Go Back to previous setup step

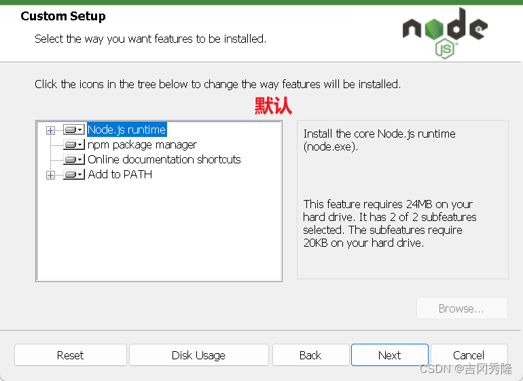(310, 355)
